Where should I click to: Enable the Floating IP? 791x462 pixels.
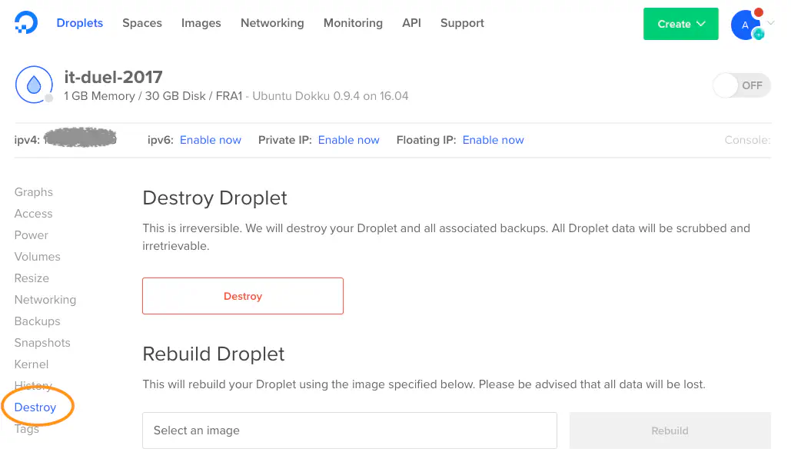click(493, 140)
